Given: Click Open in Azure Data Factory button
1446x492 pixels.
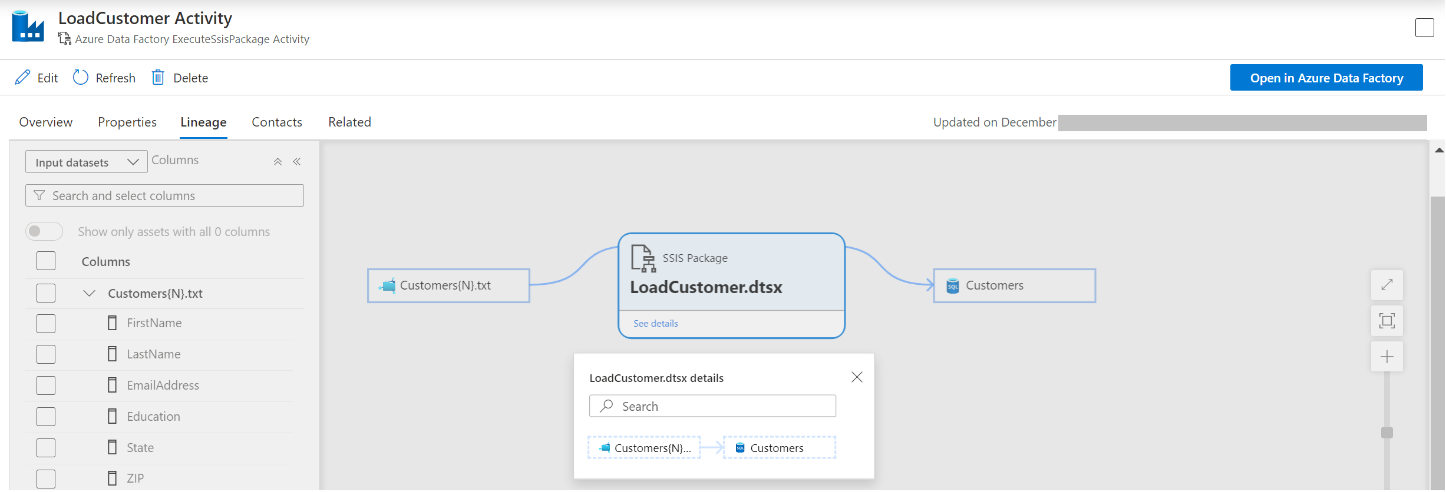Looking at the screenshot, I should (x=1326, y=78).
